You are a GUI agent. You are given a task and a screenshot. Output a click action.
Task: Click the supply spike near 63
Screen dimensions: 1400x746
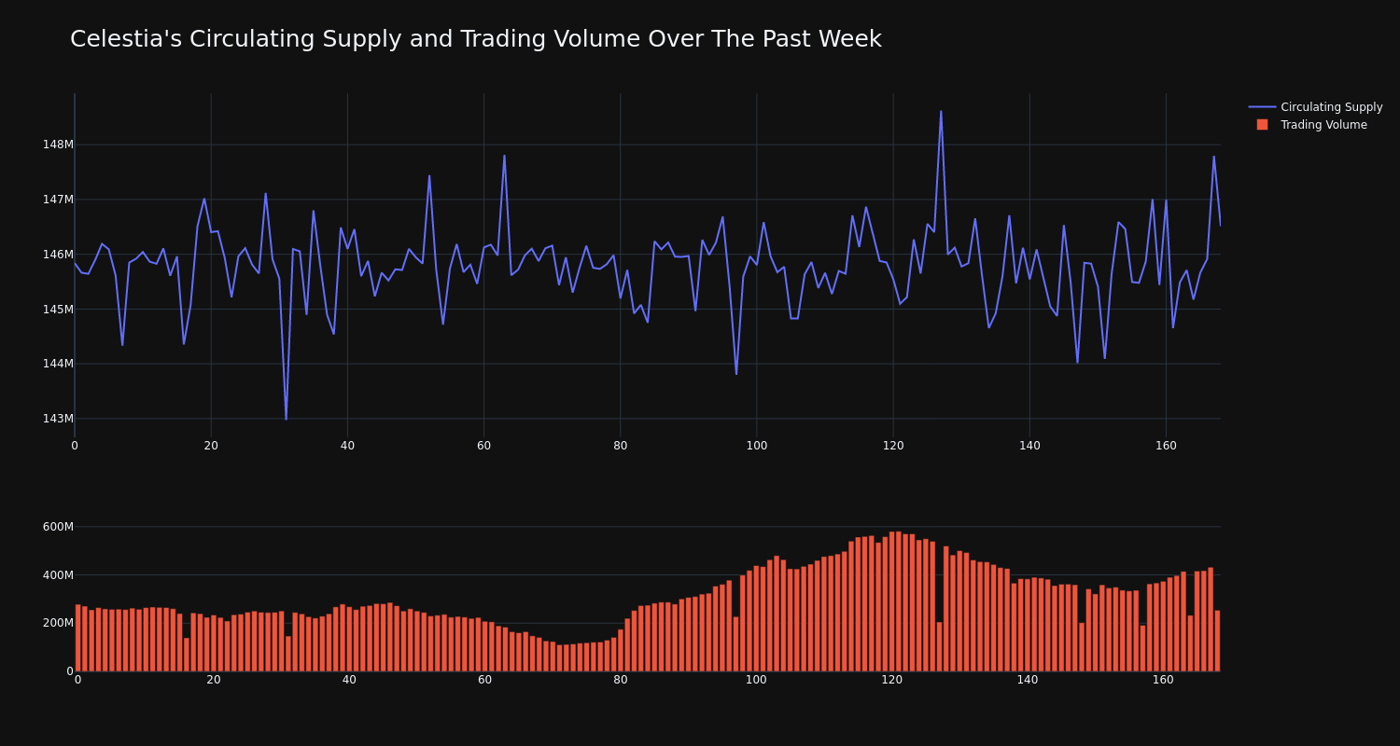(x=504, y=156)
